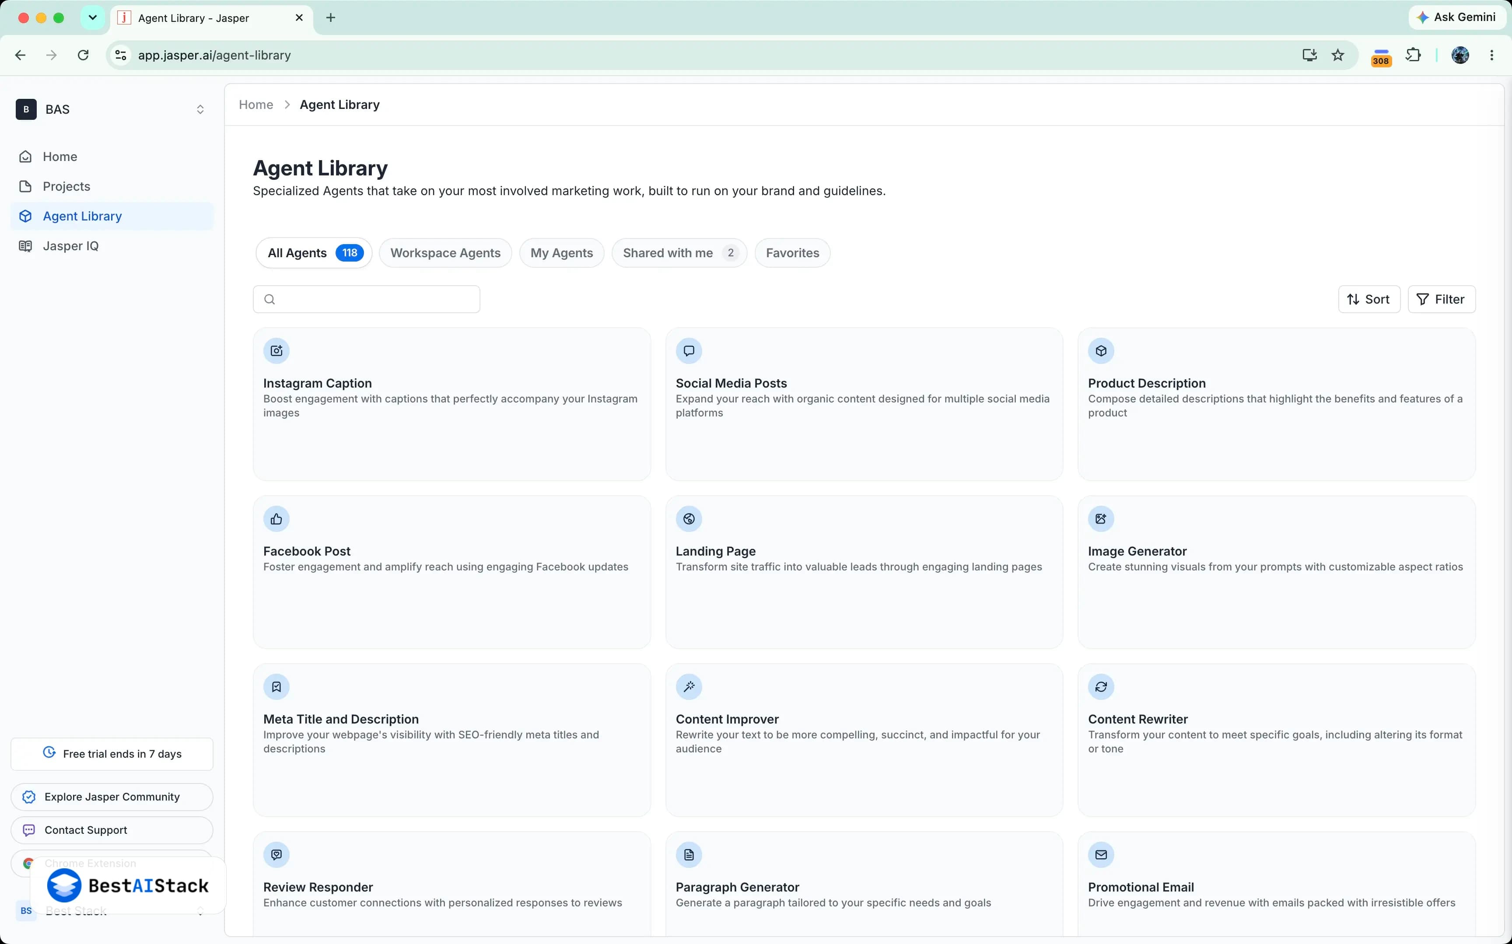Screen dimensions: 1512x944
Task: Click the browser address bar URL
Action: click(x=214, y=55)
